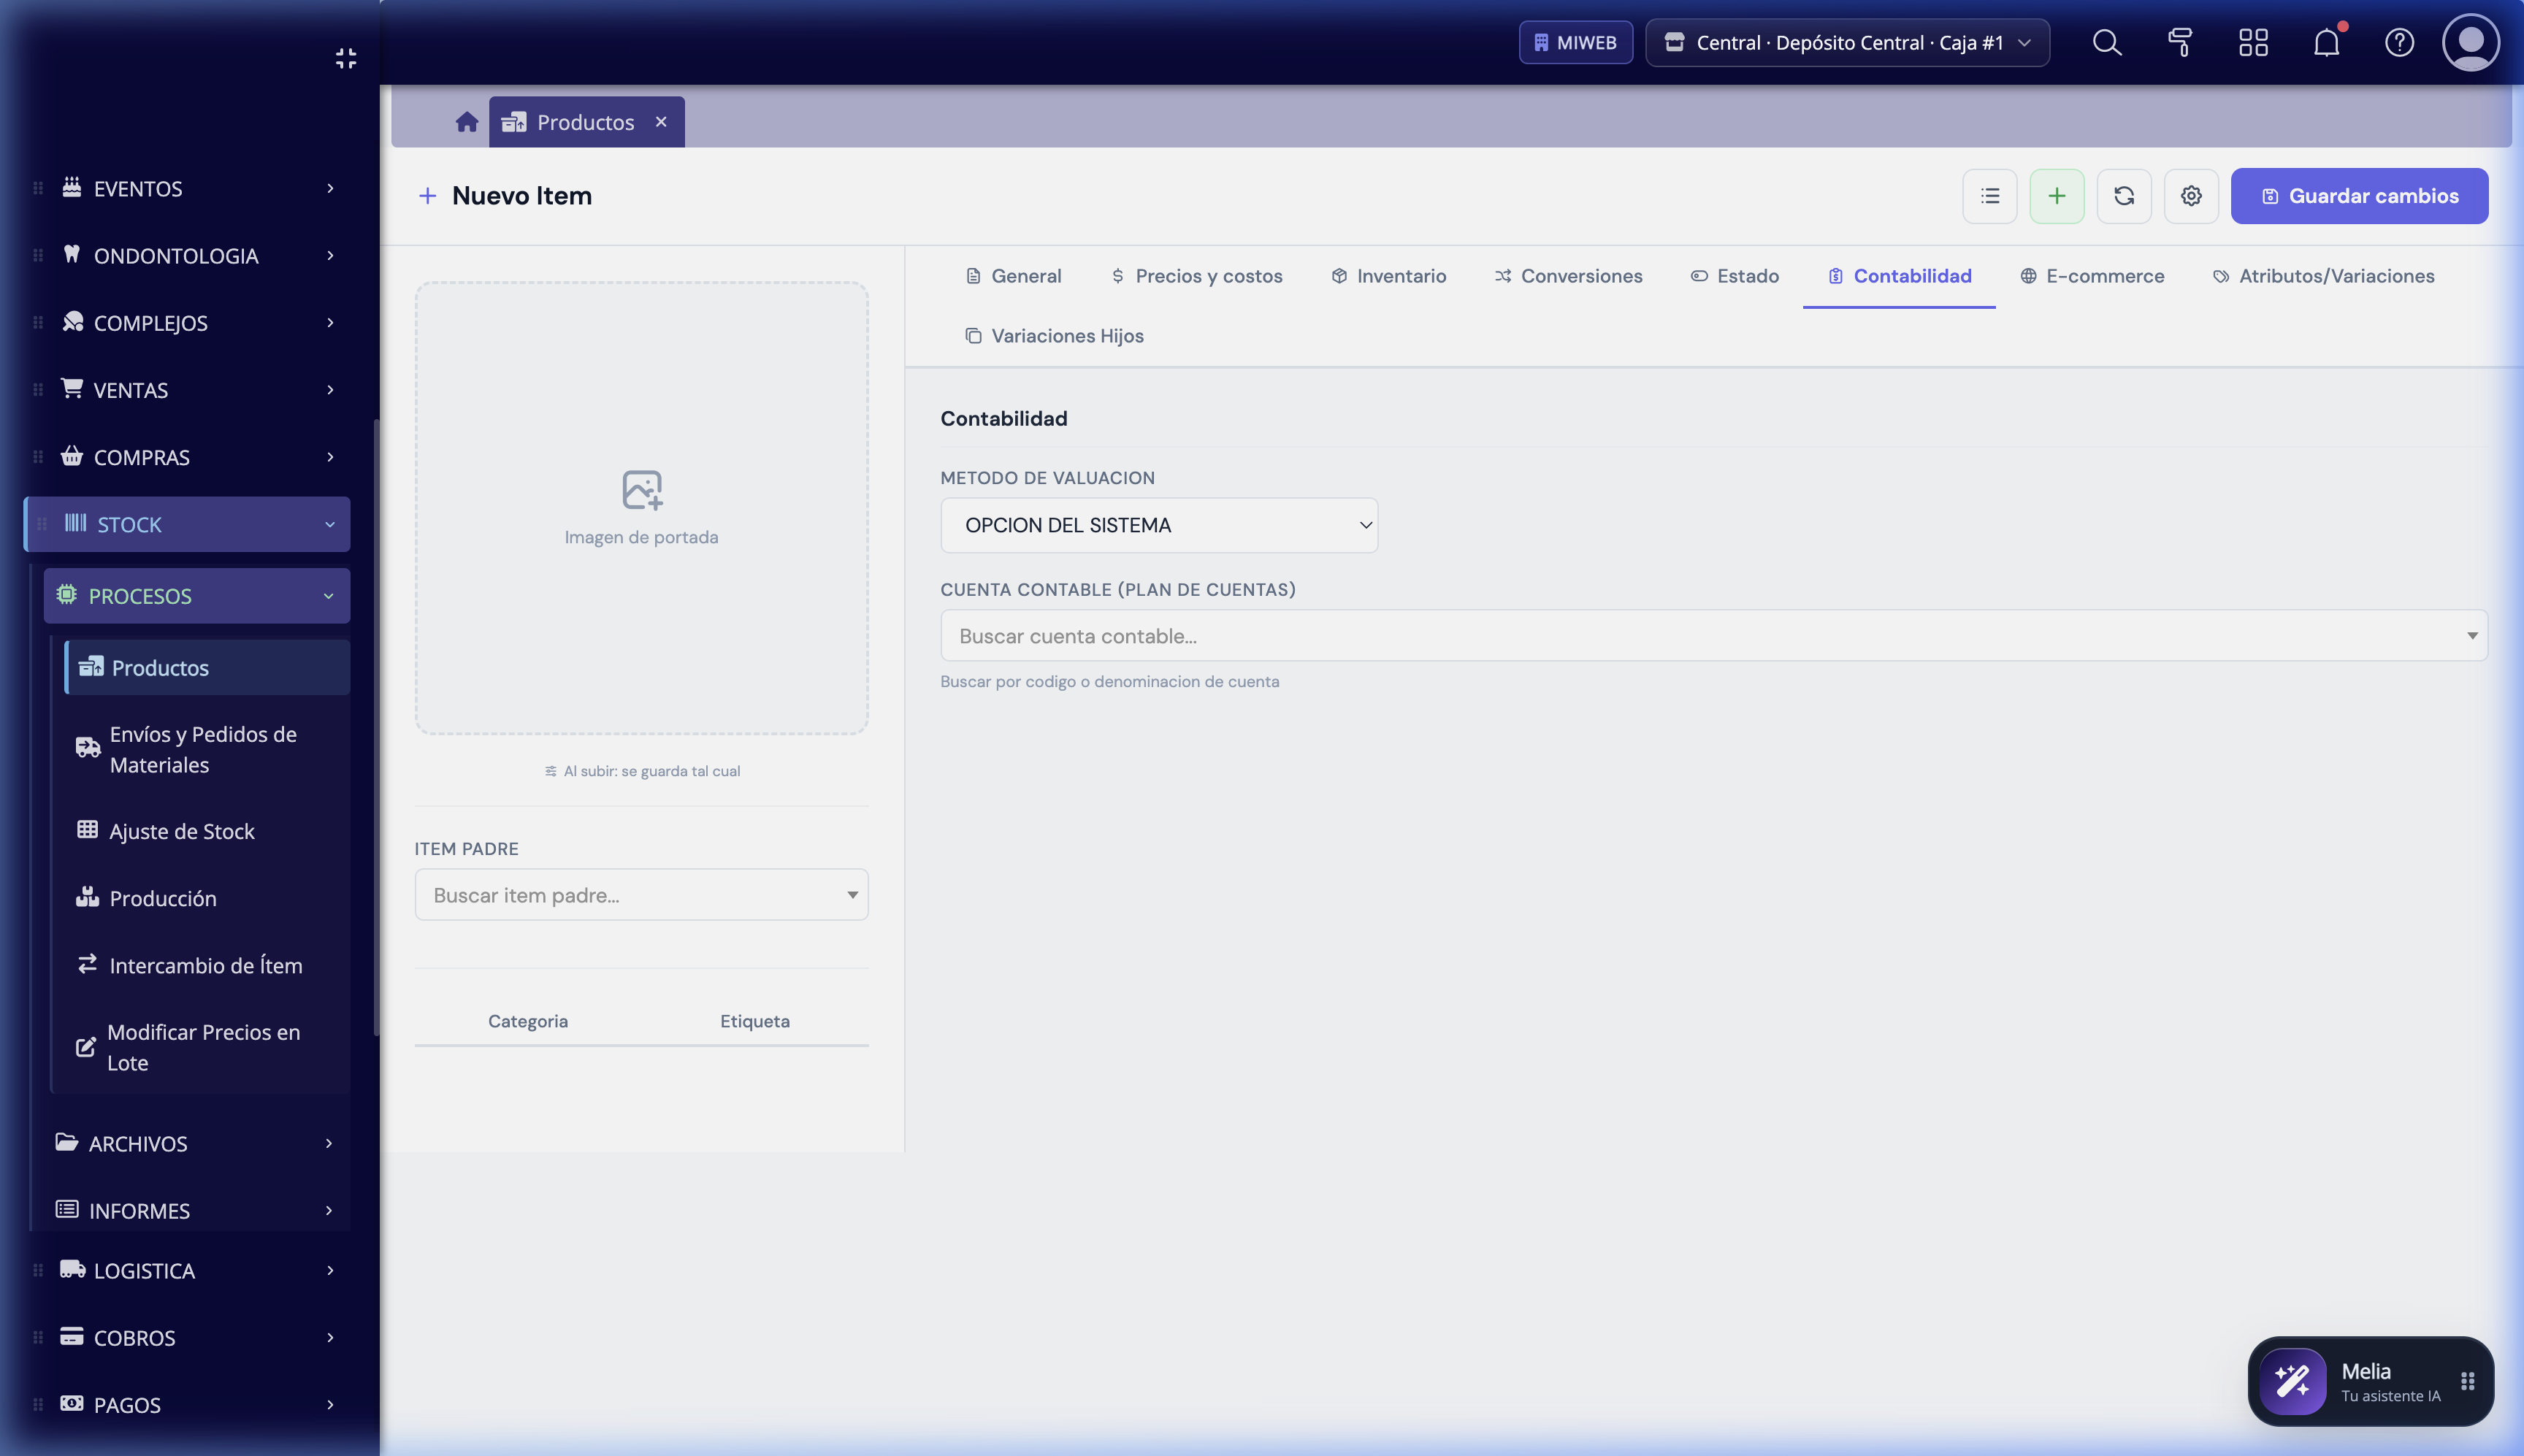
Task: Open the user profile avatar
Action: [x=2471, y=42]
